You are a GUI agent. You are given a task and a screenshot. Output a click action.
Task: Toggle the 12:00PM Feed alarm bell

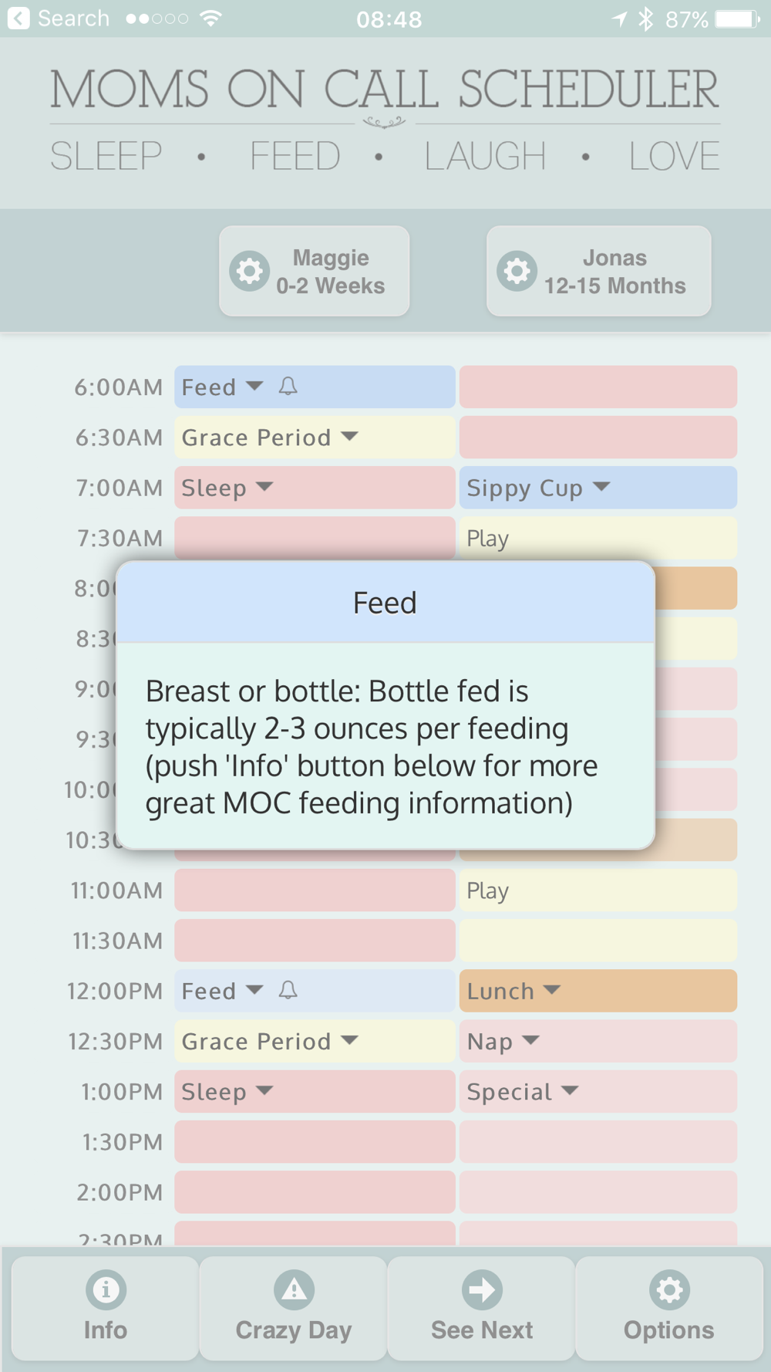click(288, 990)
